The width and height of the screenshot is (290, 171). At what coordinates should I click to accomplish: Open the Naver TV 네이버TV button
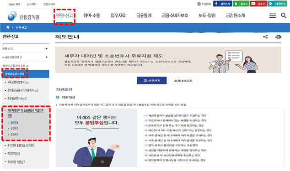click(x=277, y=4)
